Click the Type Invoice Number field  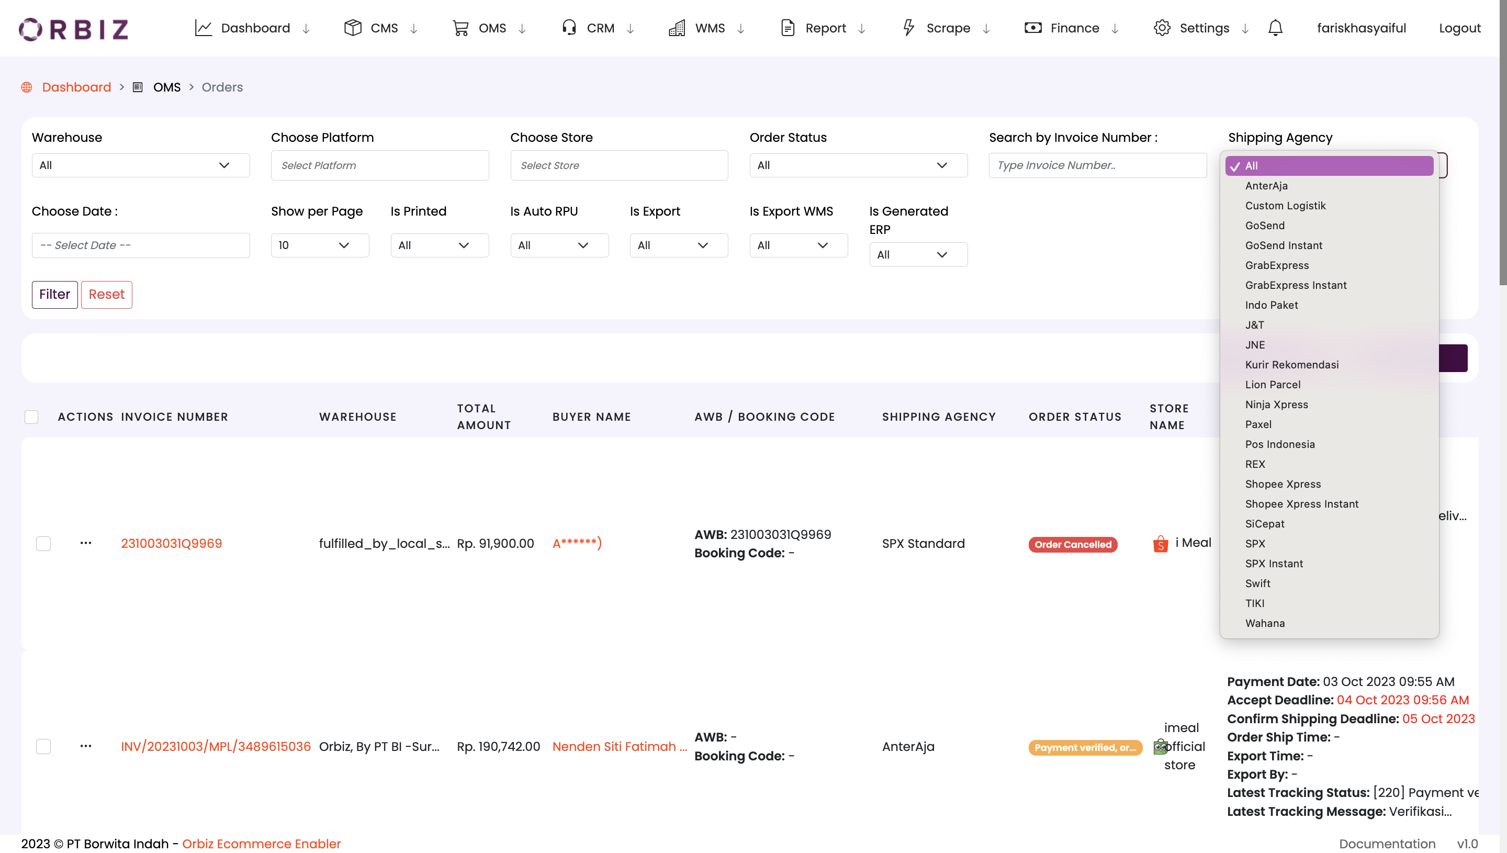pyautogui.click(x=1098, y=165)
